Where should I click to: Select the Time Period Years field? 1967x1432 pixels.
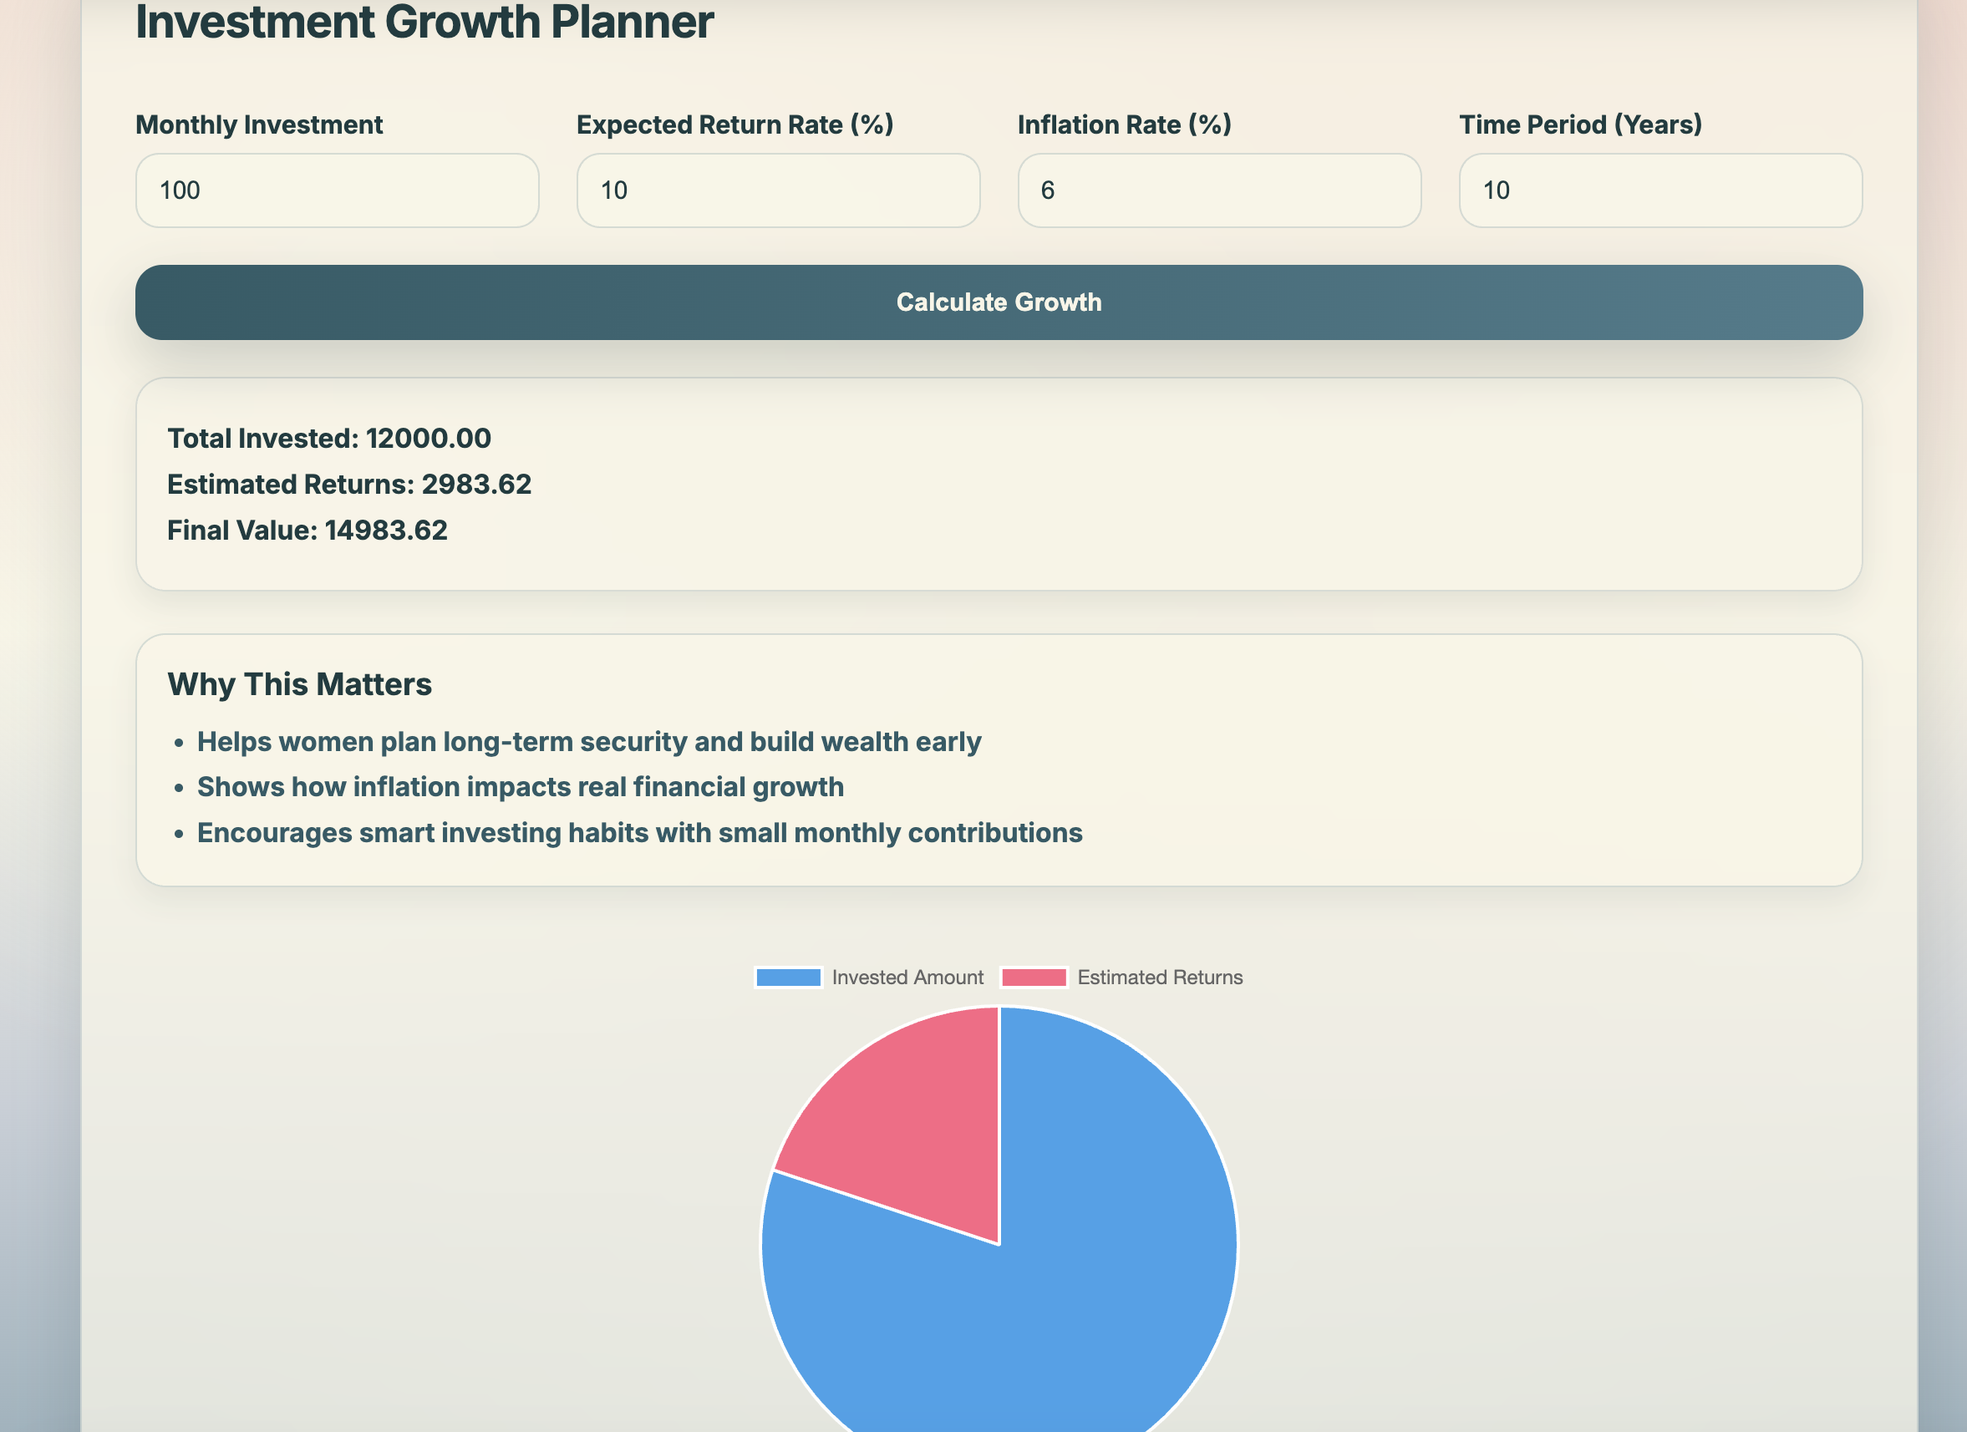[1660, 190]
